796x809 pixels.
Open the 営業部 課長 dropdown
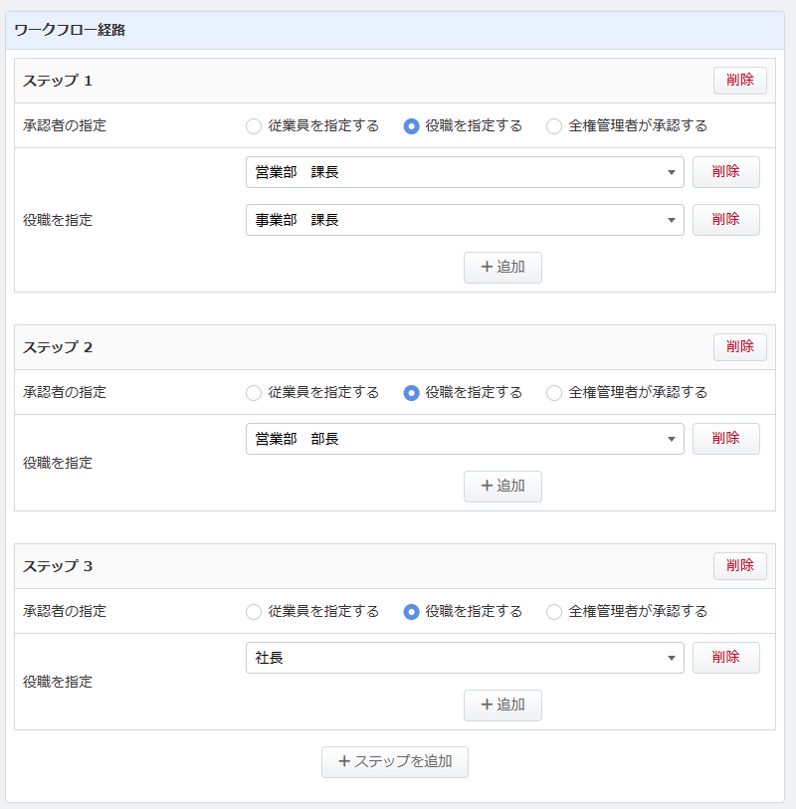tap(465, 172)
